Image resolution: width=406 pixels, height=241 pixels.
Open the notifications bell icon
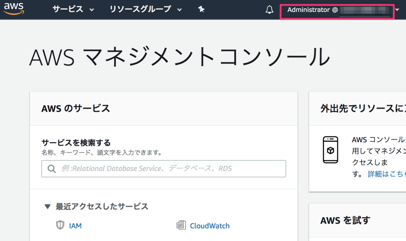tap(269, 9)
